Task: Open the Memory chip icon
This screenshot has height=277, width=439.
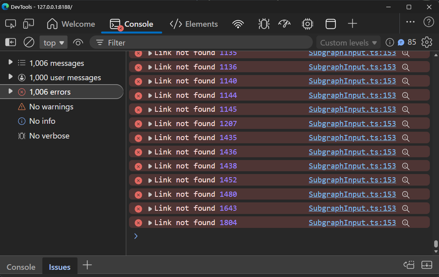Action: point(307,24)
